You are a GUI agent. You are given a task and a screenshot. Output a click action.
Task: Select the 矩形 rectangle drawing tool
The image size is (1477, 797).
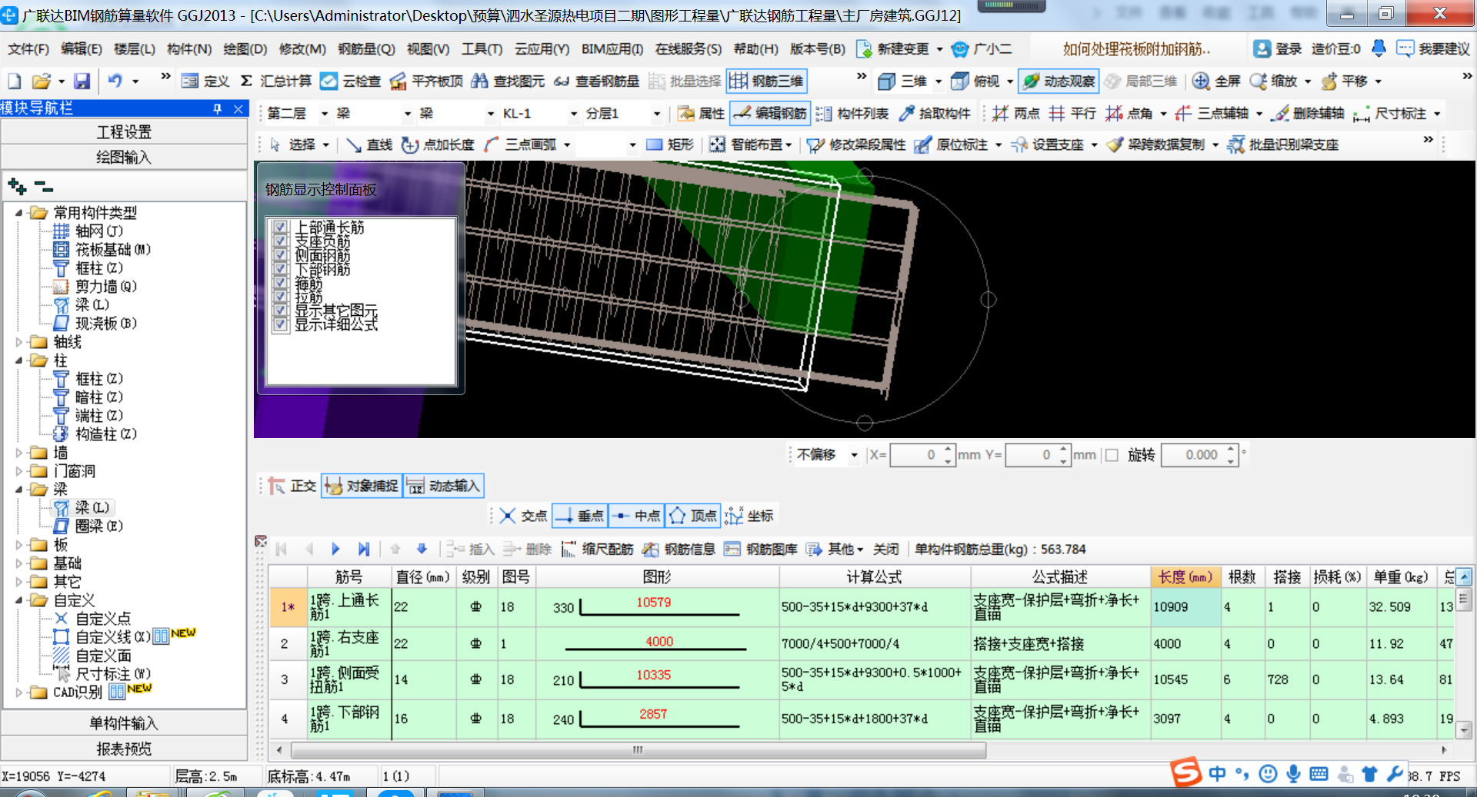point(670,144)
